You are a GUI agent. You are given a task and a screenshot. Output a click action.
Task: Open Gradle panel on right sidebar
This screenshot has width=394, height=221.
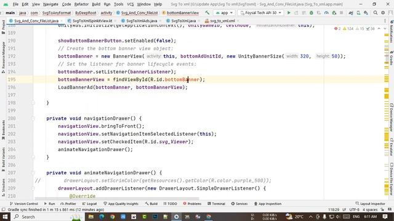[392, 58]
